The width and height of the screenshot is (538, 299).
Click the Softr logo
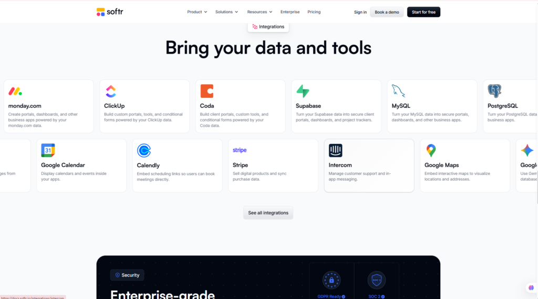pyautogui.click(x=110, y=12)
